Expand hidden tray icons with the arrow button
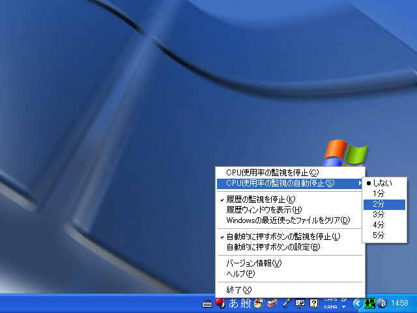The image size is (417, 313). click(x=358, y=303)
